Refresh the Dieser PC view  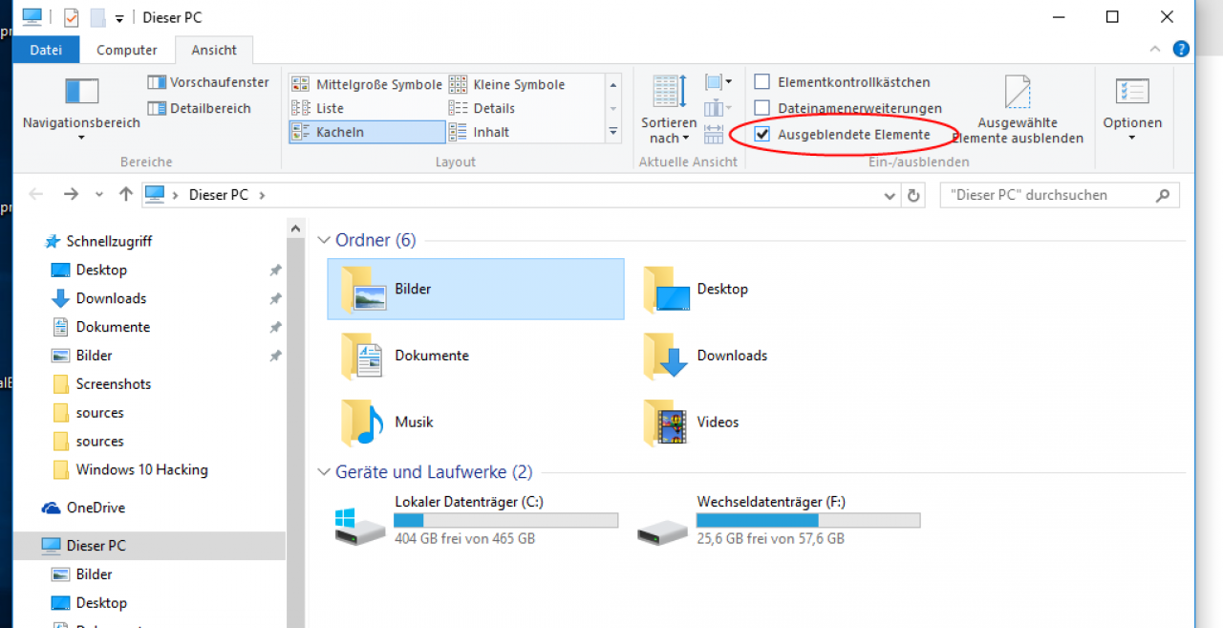913,195
